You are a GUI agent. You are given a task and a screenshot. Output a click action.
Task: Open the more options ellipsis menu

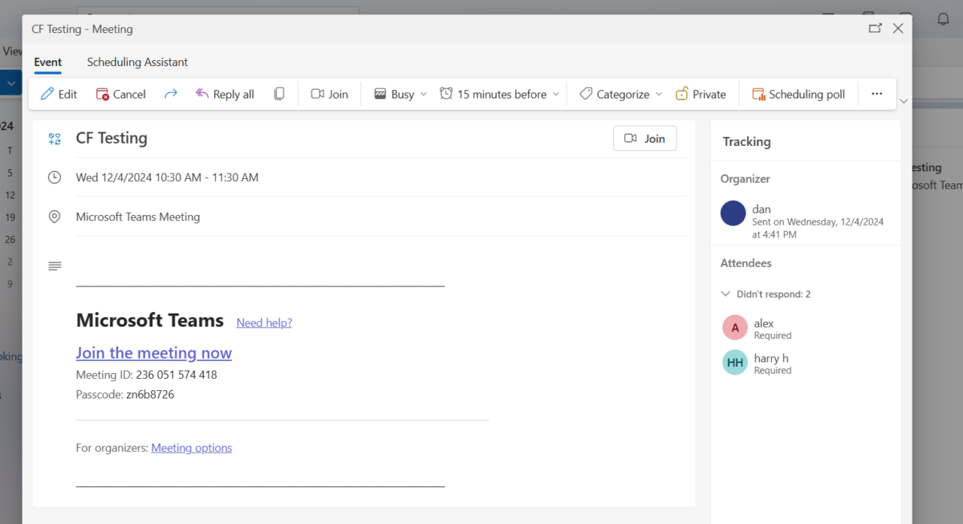point(876,94)
